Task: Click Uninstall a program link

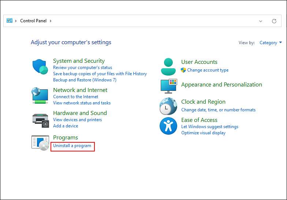Action: tap(72, 146)
